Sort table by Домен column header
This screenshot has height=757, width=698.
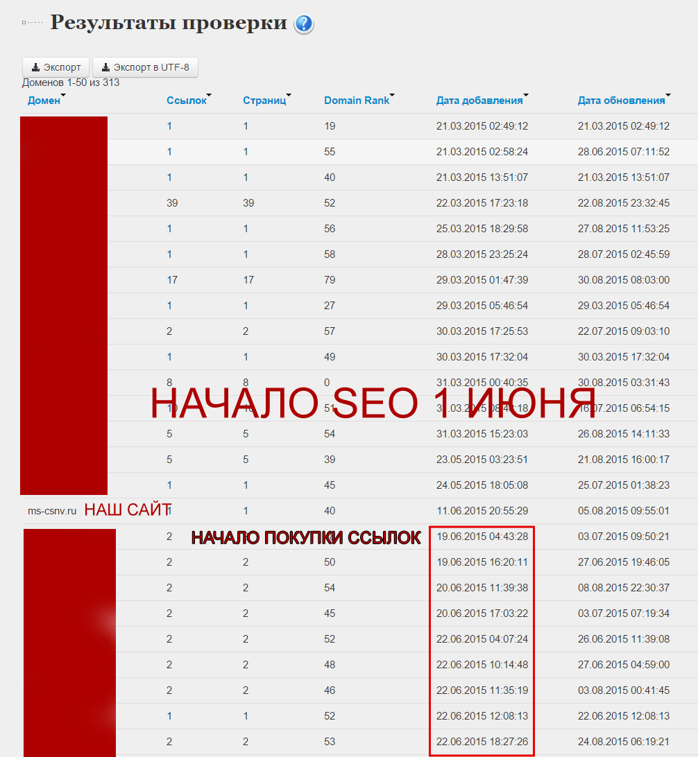44,101
